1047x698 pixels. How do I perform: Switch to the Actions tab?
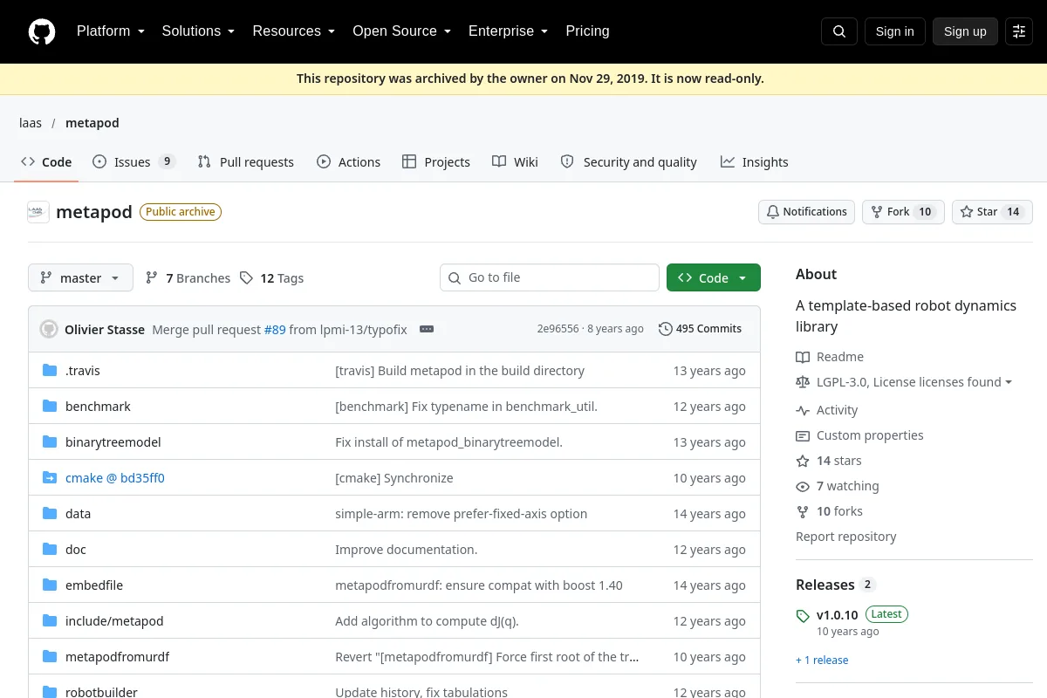coord(348,162)
